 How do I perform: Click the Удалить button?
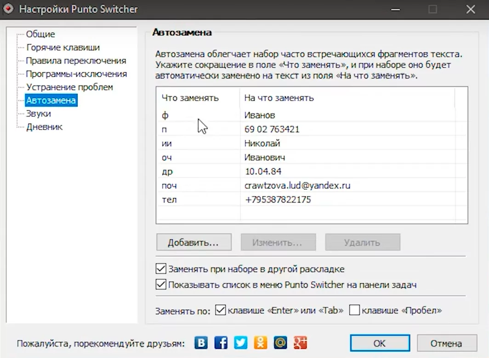(x=363, y=242)
